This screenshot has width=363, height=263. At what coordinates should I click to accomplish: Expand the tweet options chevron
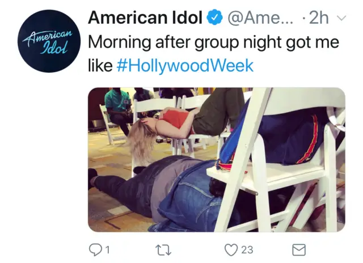[x=341, y=18]
